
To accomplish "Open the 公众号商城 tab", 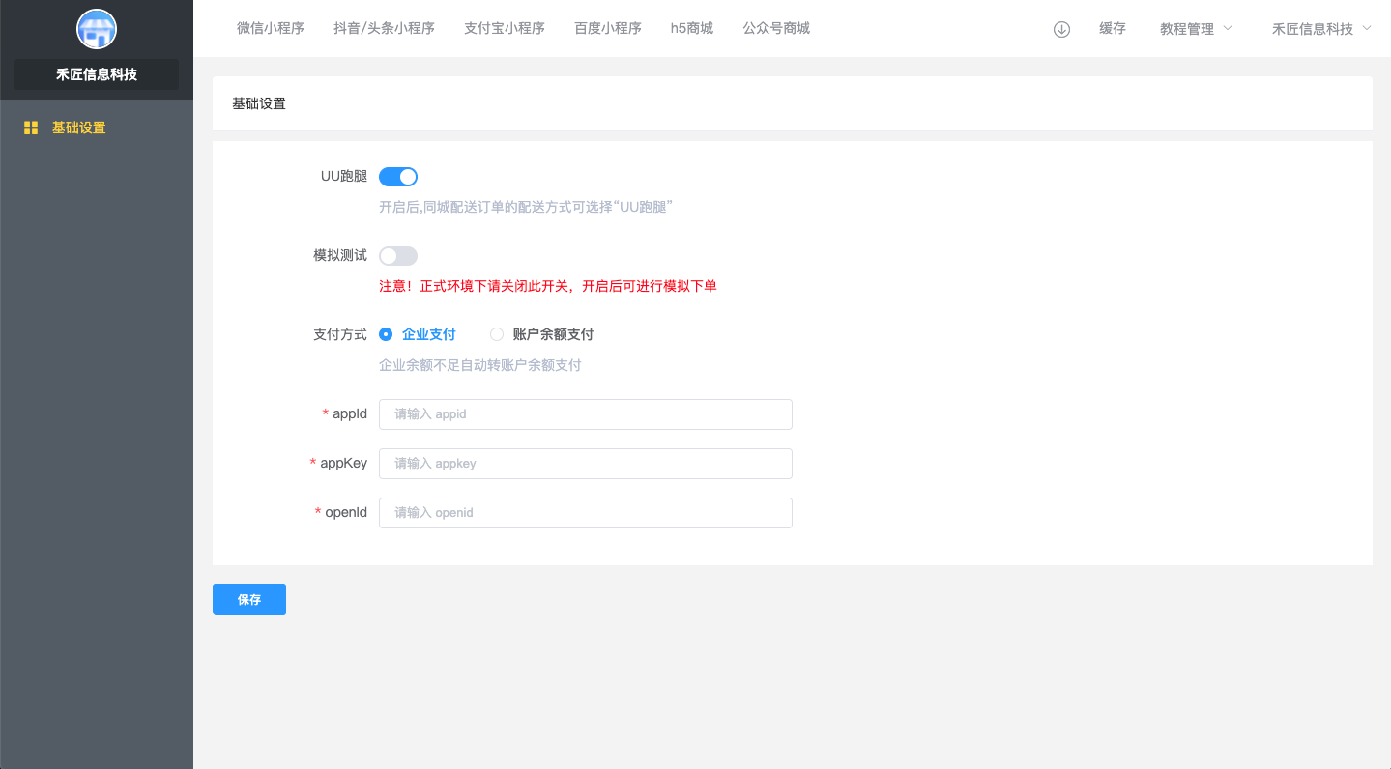I will click(x=776, y=28).
